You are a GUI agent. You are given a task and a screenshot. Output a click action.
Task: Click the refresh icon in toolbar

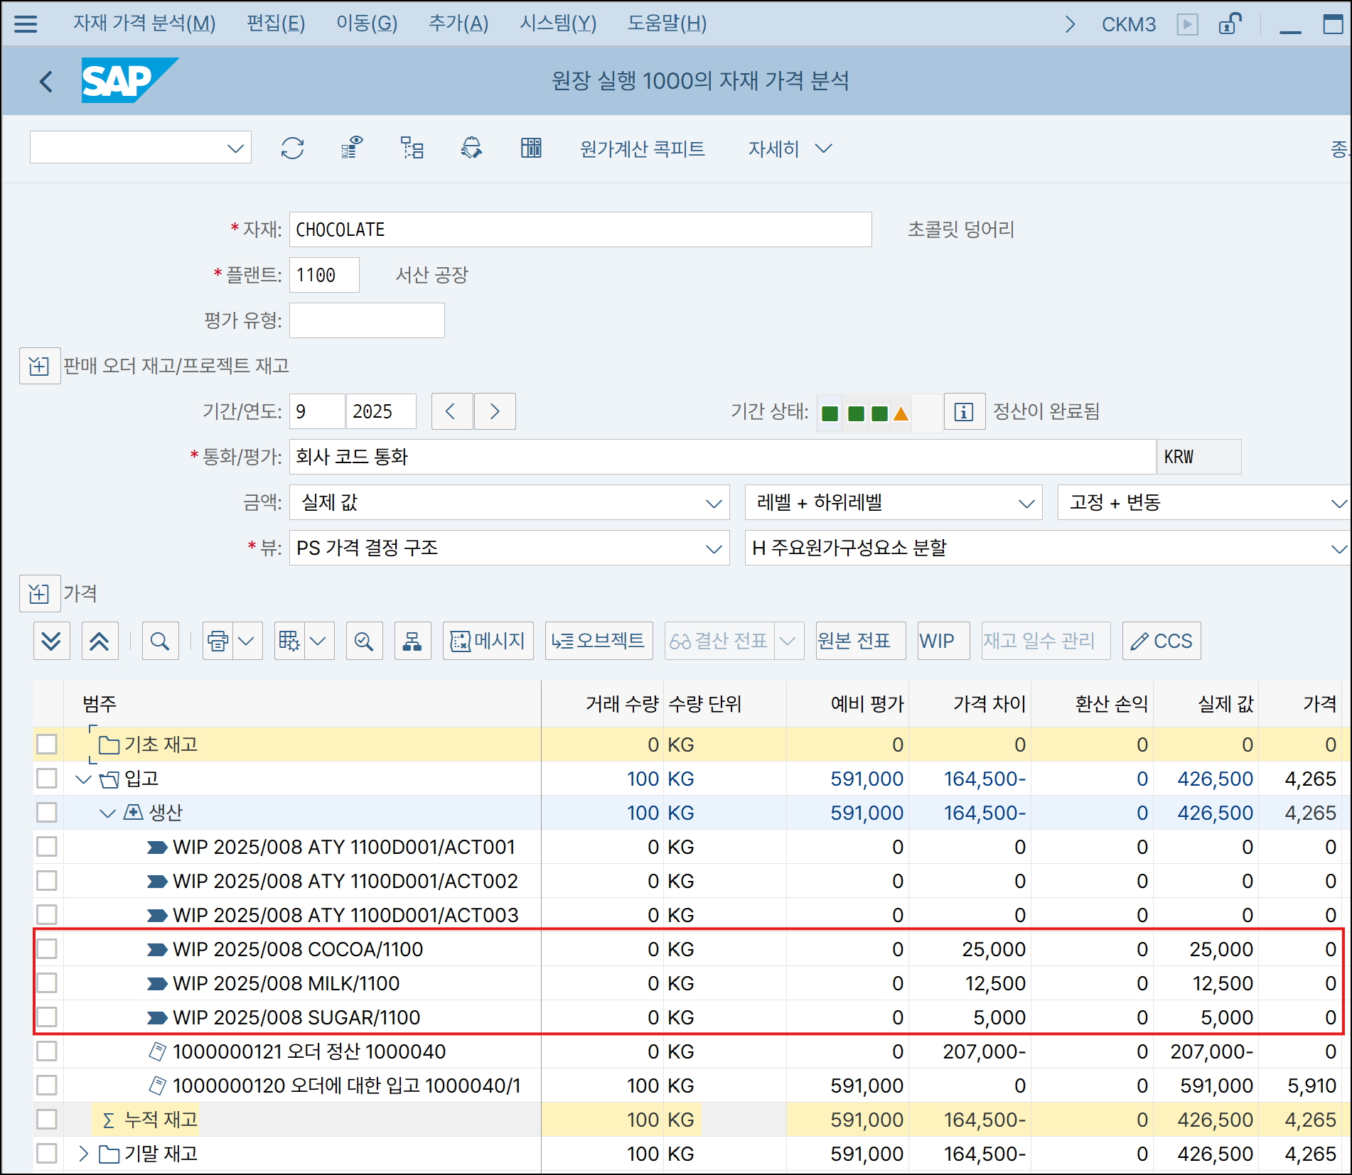(x=292, y=148)
